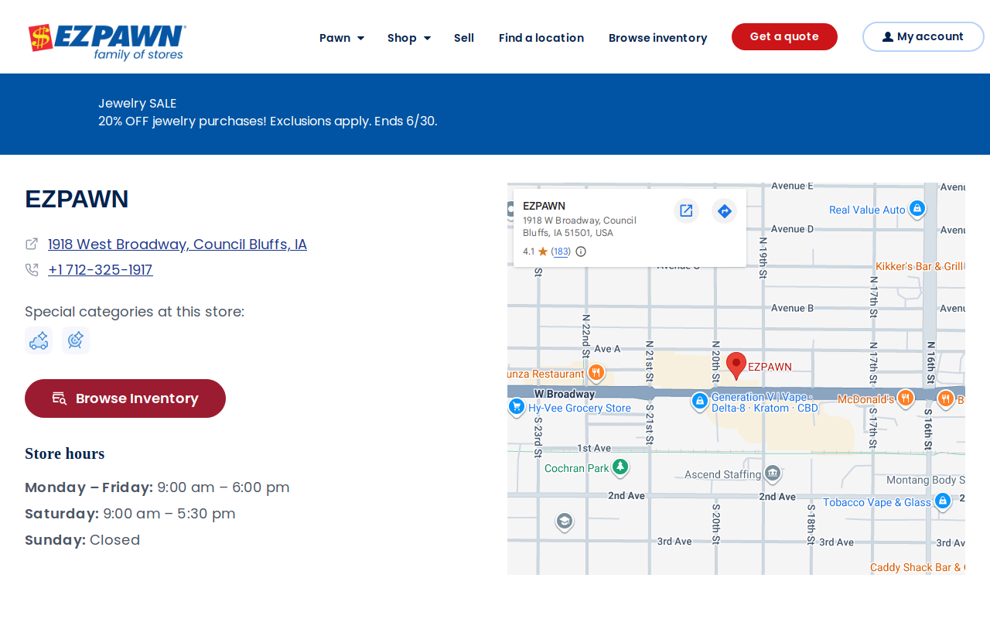
Task: Click the Montang Body Shop label
Action: click(926, 480)
